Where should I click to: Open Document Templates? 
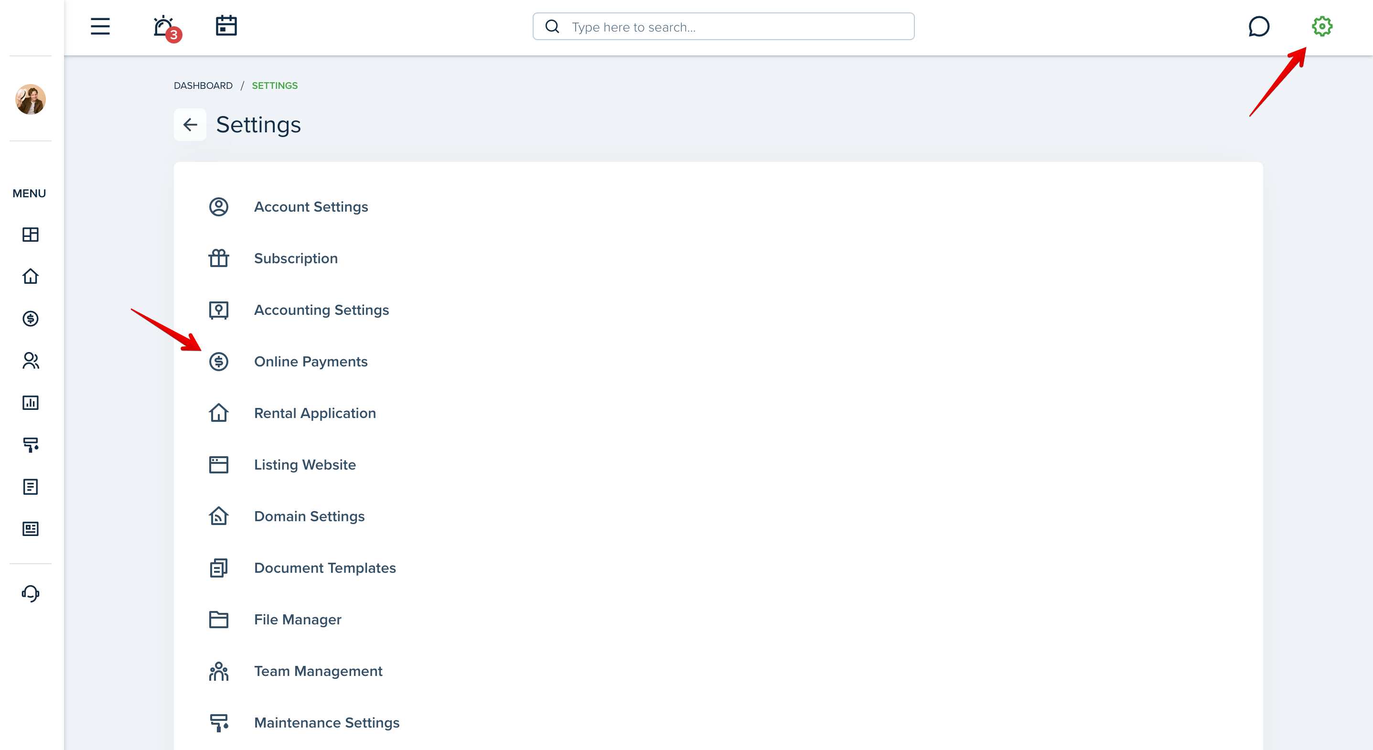click(324, 568)
